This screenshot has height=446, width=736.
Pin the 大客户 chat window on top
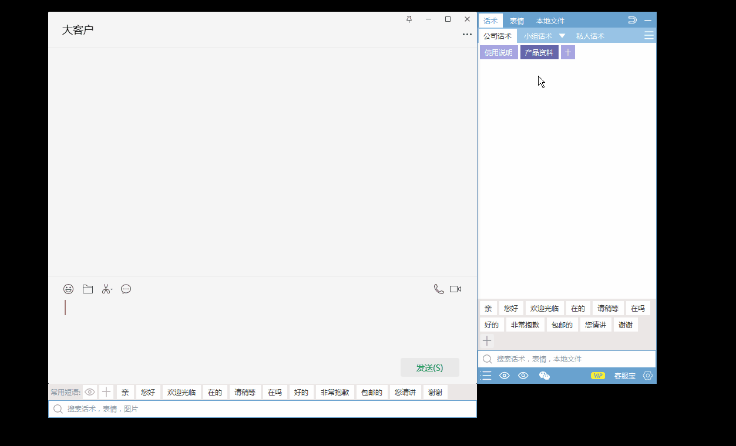[x=409, y=19]
